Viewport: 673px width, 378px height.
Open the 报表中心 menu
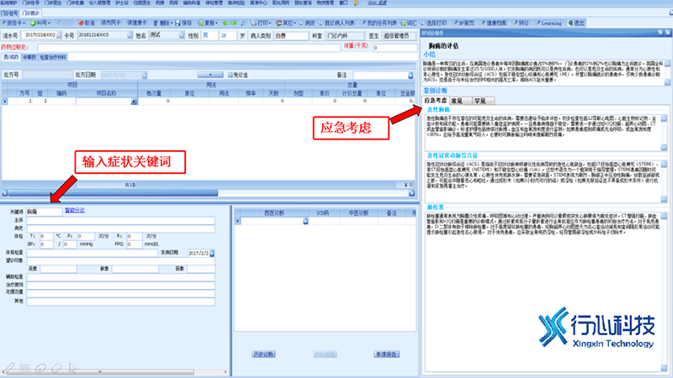[x=258, y=3]
